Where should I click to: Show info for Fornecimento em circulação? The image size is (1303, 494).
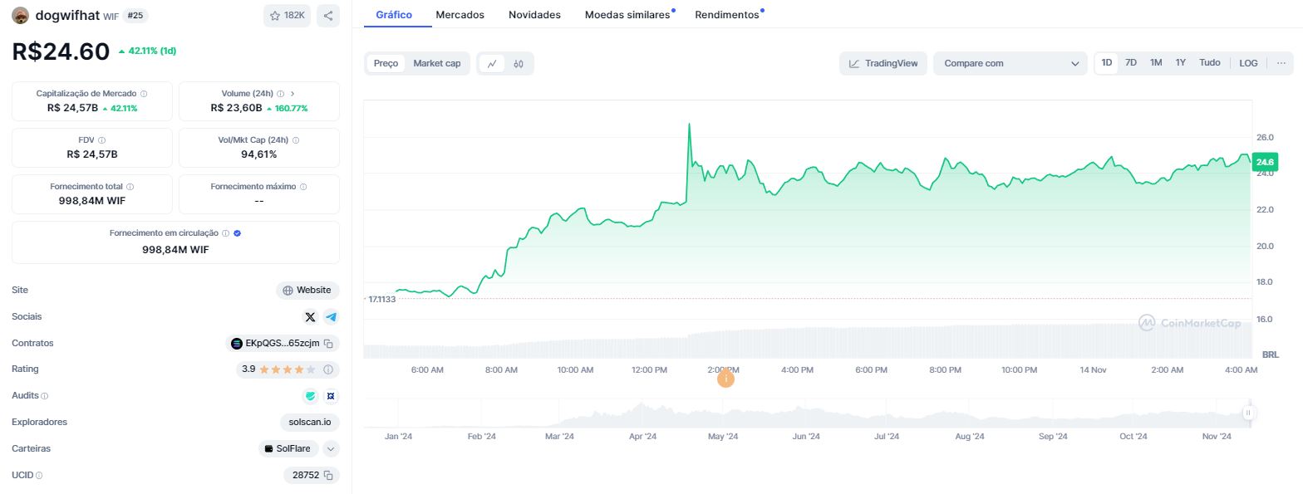tap(226, 233)
